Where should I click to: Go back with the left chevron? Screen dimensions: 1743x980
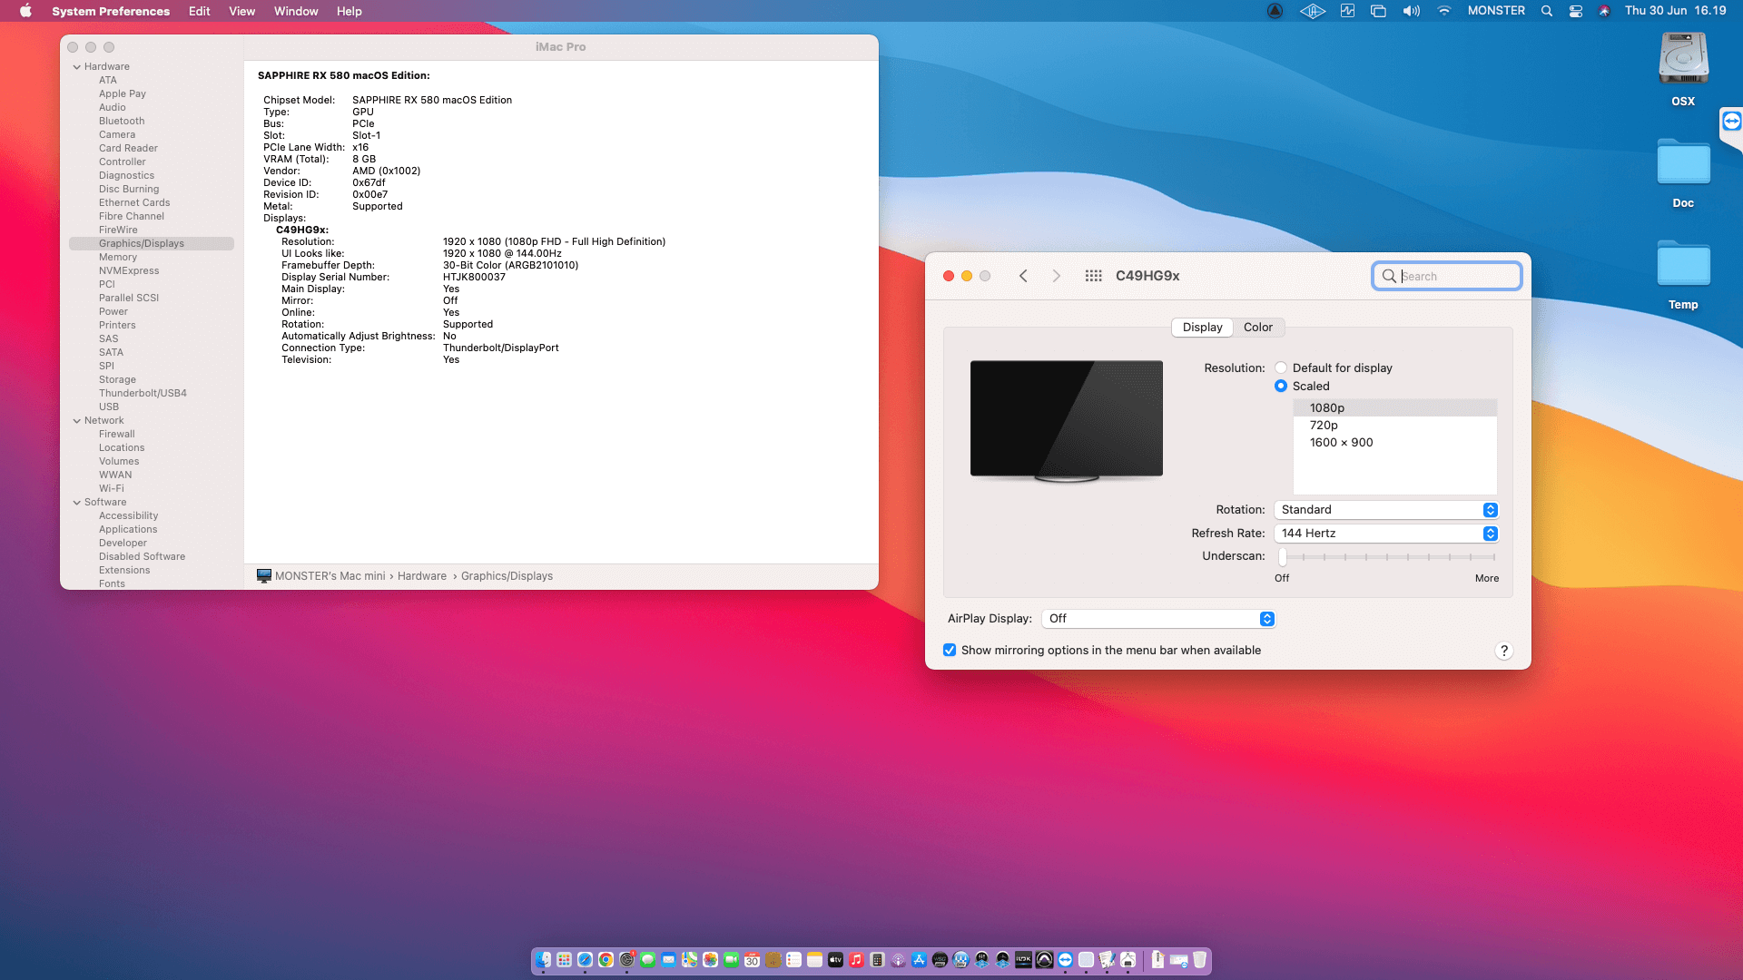tap(1023, 276)
